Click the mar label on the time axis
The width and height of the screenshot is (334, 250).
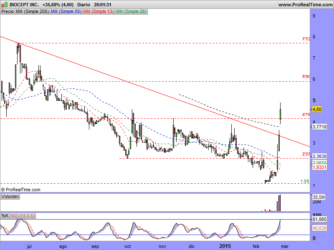point(285,246)
